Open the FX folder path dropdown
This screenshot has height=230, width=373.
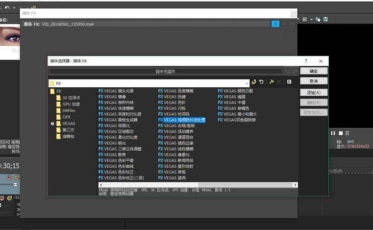pyautogui.click(x=247, y=84)
